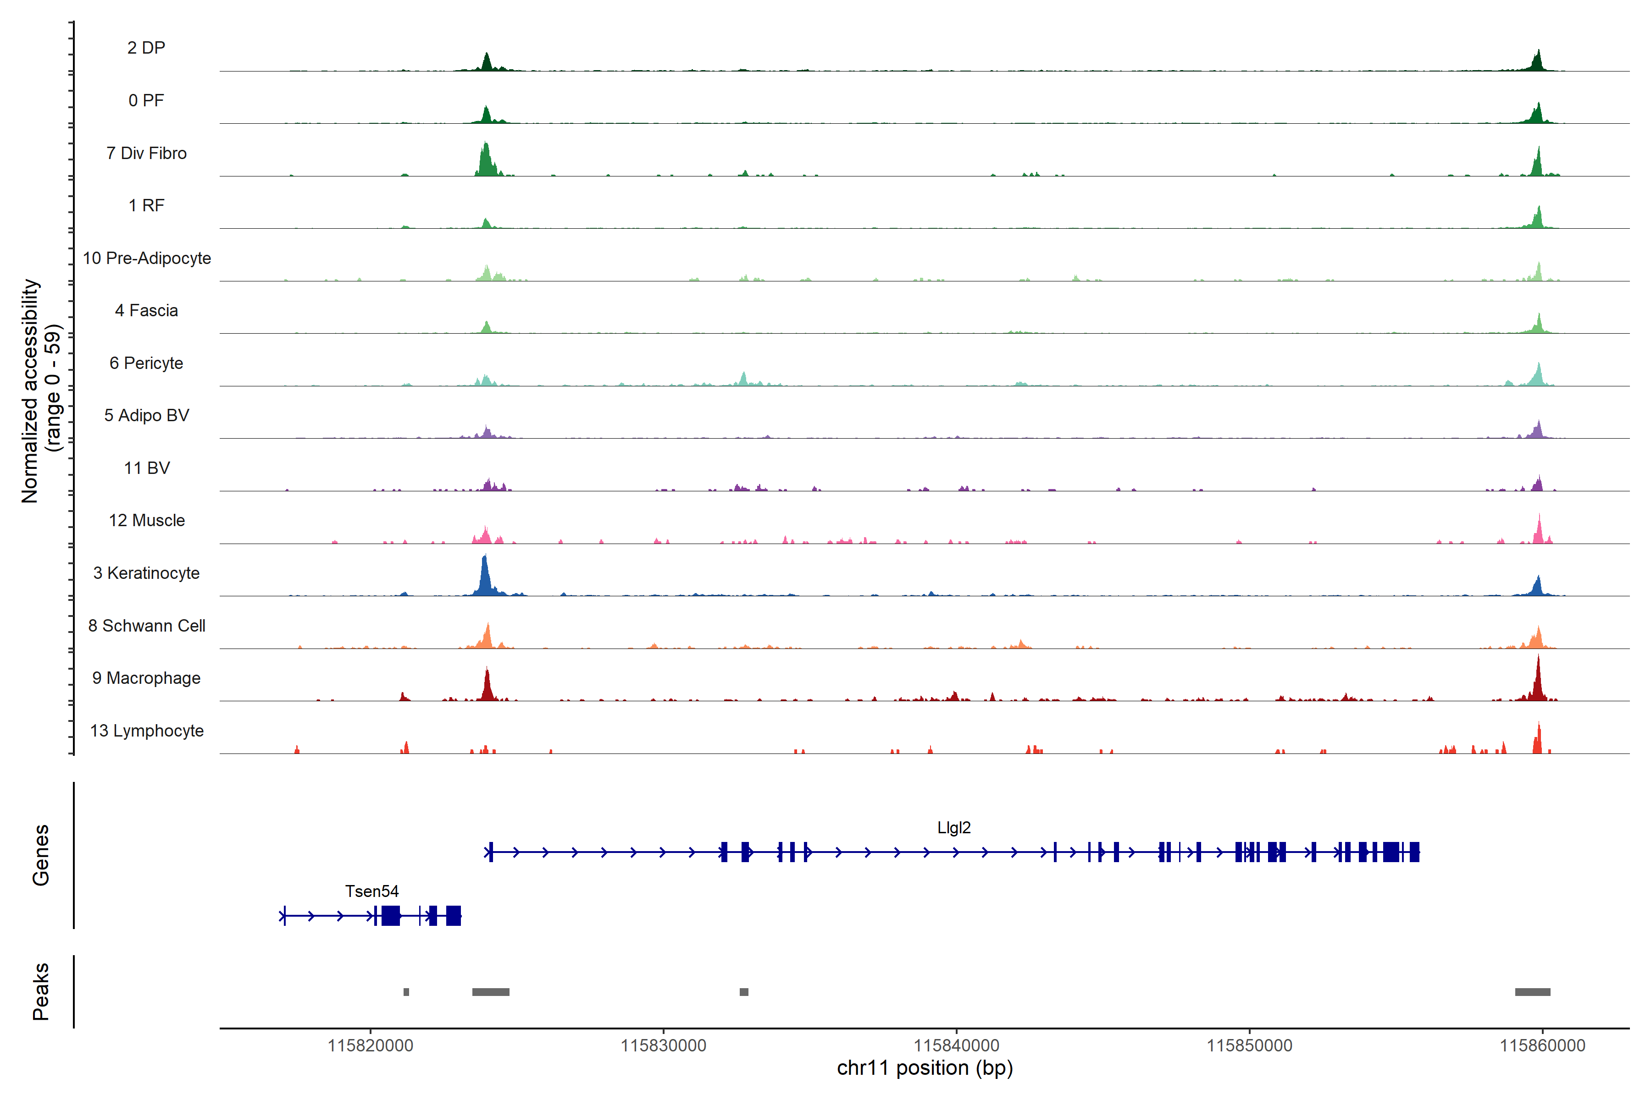Click the smallest leftmost gray peak marker
Image resolution: width=1651 pixels, height=1100 pixels.
tap(406, 992)
